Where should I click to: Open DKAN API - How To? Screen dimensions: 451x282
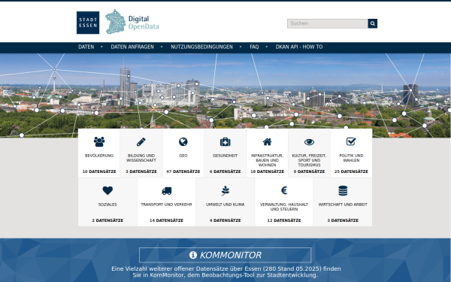(x=299, y=47)
